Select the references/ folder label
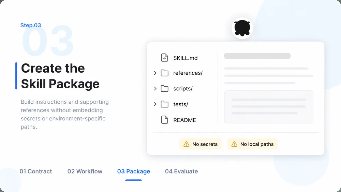 point(188,73)
